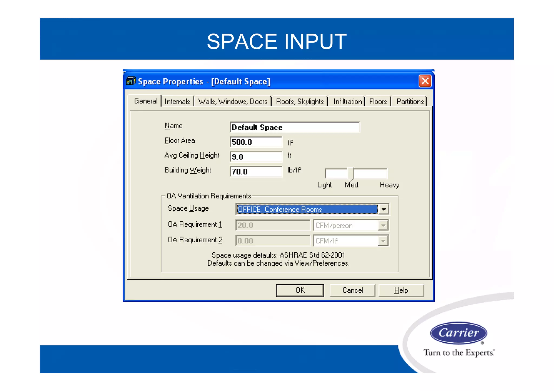Open the CFM/person units dropdown
Viewport: 554px width, 391px height.
pyautogui.click(x=351, y=225)
